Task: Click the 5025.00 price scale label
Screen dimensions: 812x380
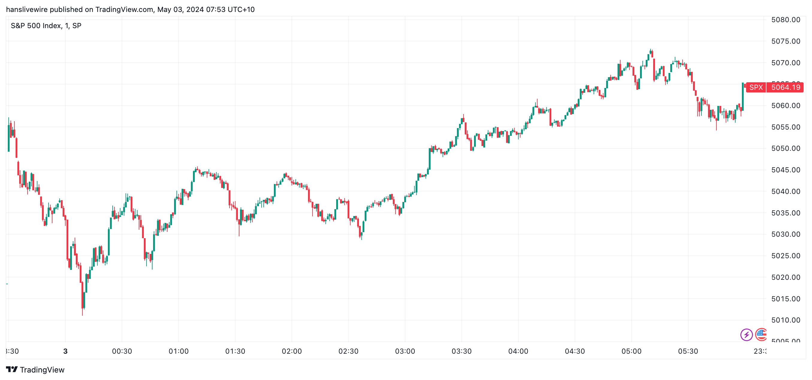Action: [x=786, y=256]
